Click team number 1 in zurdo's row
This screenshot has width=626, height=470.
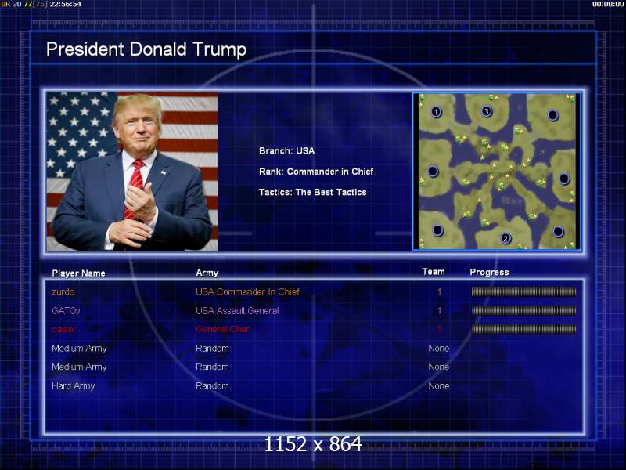pyautogui.click(x=440, y=291)
